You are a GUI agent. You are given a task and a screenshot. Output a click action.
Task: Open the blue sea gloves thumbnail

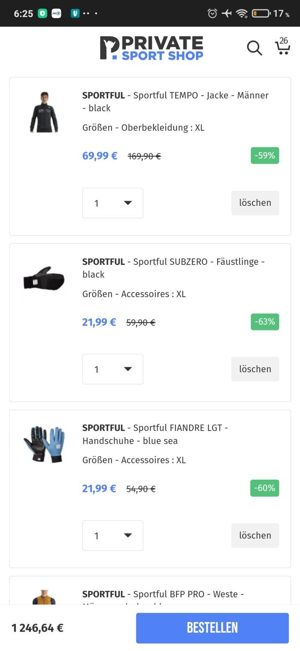pyautogui.click(x=44, y=444)
